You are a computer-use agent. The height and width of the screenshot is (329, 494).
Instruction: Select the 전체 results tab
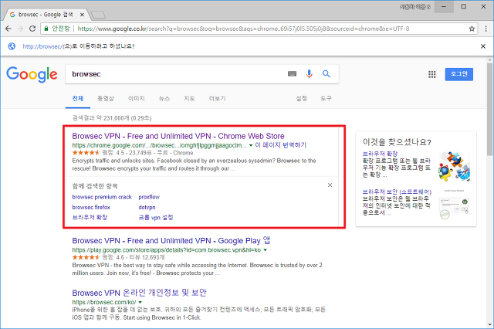click(78, 98)
